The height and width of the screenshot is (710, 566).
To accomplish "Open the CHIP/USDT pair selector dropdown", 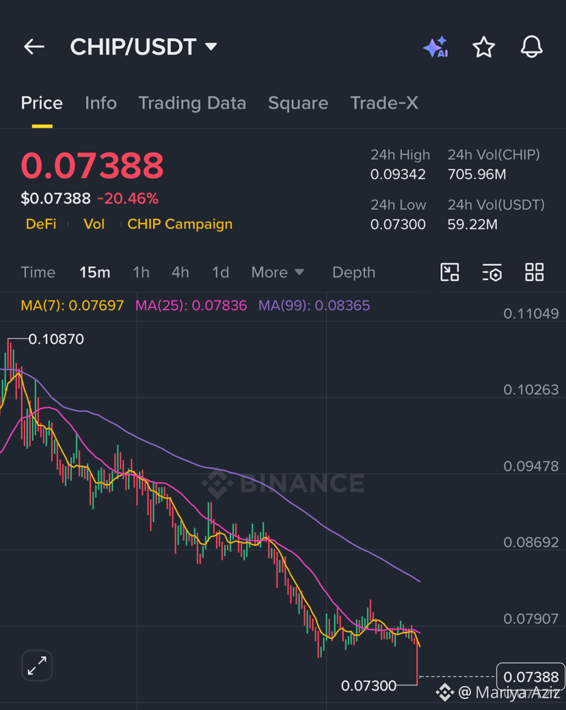I will click(144, 47).
